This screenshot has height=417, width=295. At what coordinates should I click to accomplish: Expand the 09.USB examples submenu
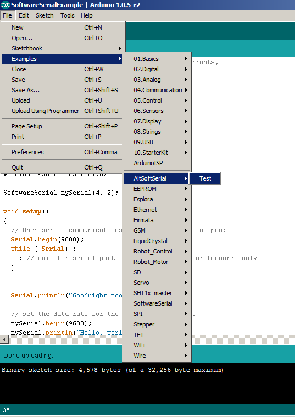tap(157, 142)
